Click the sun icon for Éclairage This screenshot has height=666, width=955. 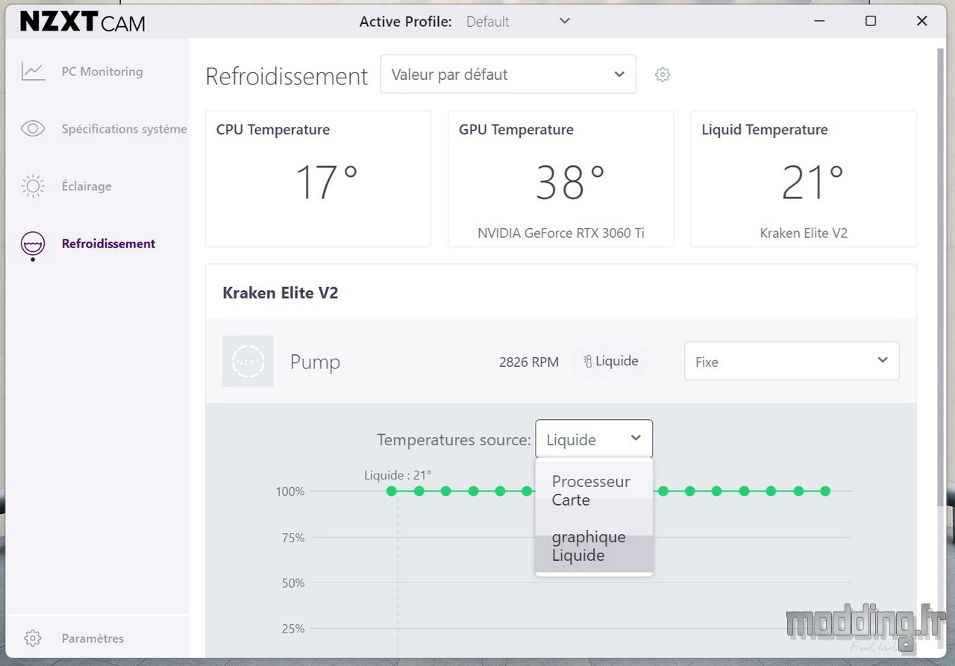[x=33, y=186]
